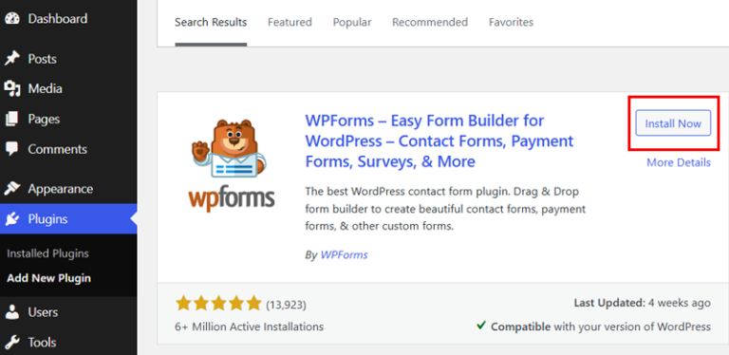Click the Media icon in sidebar
Screen dimensions: 729x355
point(12,89)
